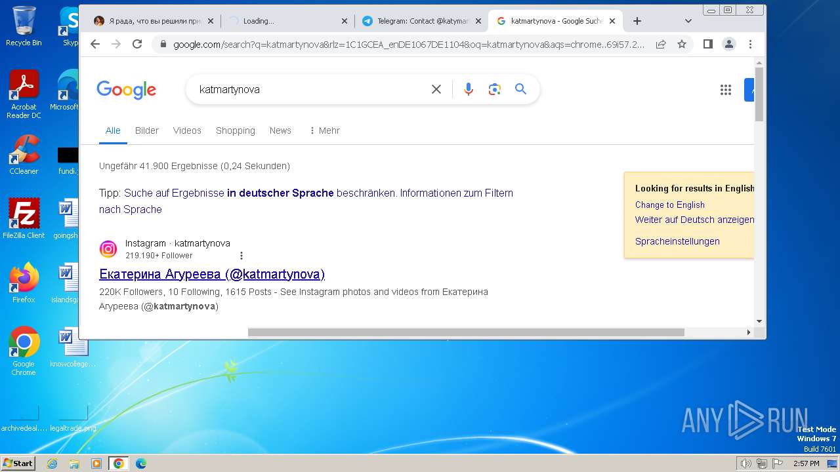Switch to the Telegram Contact tab
Image resolution: width=840 pixels, height=472 pixels.
pyautogui.click(x=422, y=21)
